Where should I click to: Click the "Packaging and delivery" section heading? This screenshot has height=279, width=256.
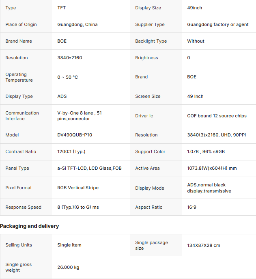[30, 226]
